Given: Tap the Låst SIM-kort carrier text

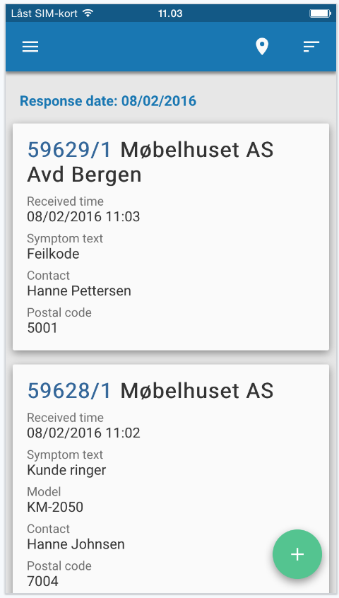Looking at the screenshot, I should [44, 13].
